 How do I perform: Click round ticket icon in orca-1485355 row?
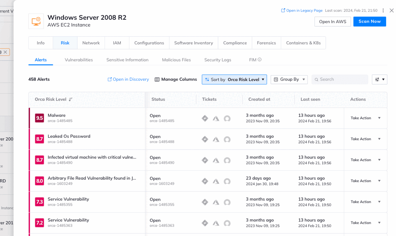point(227,202)
